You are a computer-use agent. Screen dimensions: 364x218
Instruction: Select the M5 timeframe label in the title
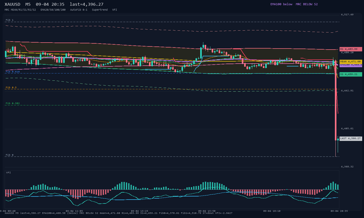click(x=28, y=4)
